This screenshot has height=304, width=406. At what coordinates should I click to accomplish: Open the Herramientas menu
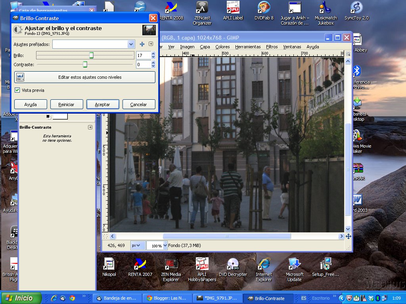point(248,47)
